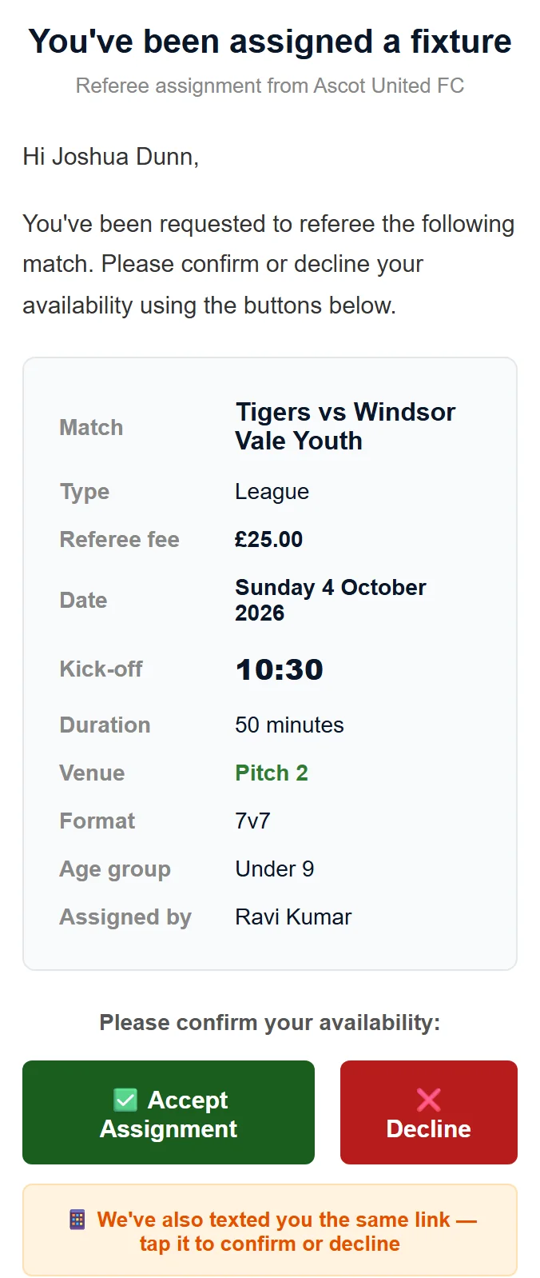
Task: Click the 10:30 kick-off time
Action: tap(280, 669)
